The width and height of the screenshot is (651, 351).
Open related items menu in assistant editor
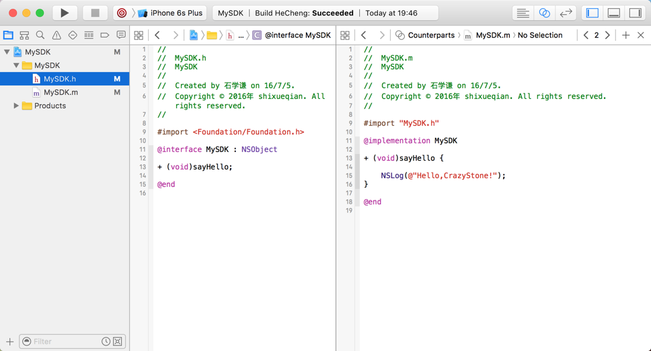click(x=345, y=35)
